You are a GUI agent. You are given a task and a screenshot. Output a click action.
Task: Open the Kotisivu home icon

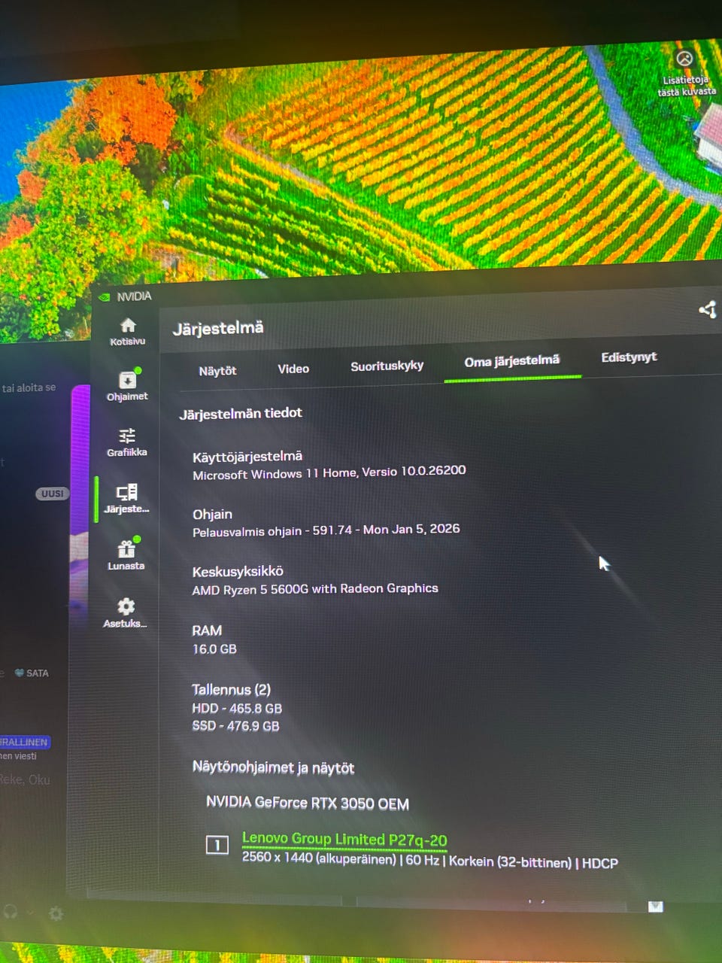tap(128, 331)
